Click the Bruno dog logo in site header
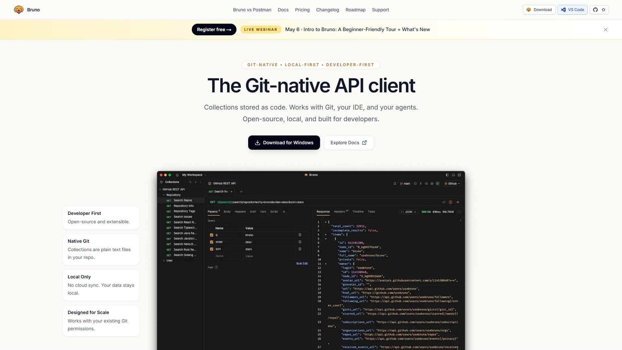This screenshot has height=350, width=622. point(19,10)
